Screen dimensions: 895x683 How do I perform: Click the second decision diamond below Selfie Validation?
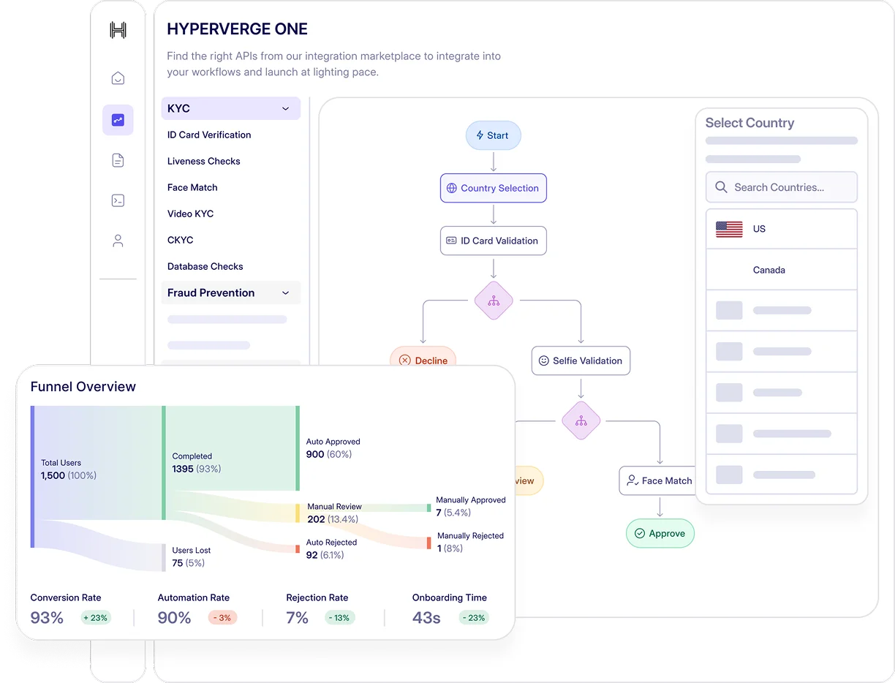point(581,421)
